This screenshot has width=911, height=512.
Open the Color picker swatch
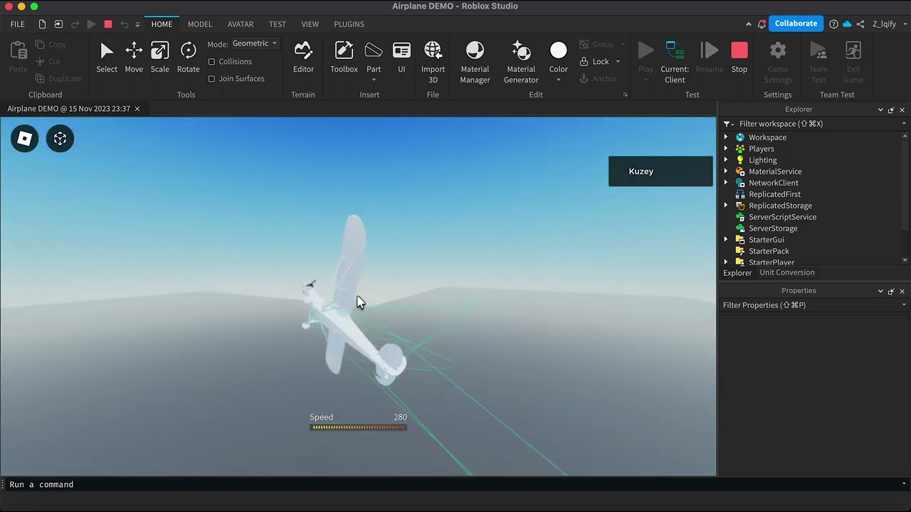click(x=559, y=50)
